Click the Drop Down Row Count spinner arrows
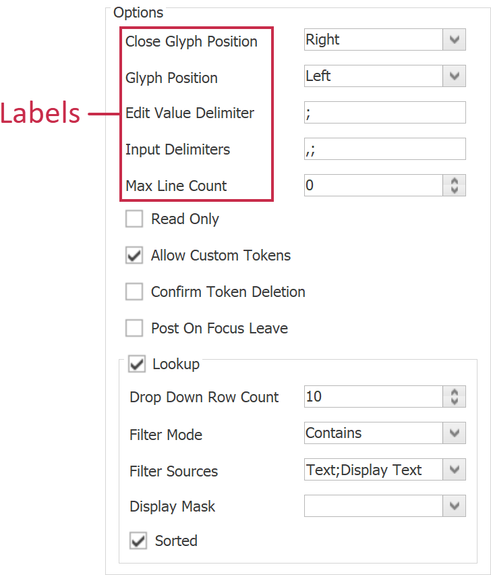Screen dimensions: 491x575 click(454, 397)
